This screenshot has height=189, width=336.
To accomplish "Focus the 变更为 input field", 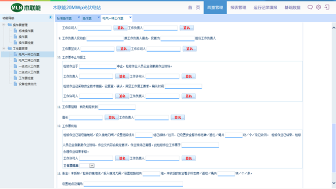I will [178, 39].
